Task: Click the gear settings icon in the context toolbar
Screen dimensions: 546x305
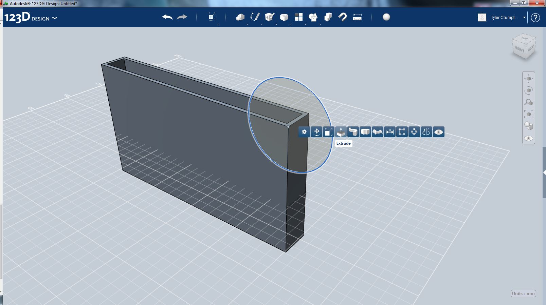Action: [x=304, y=132]
